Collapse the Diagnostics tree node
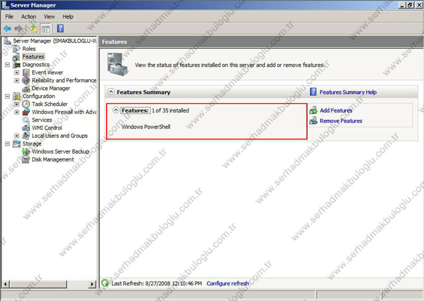 [x=7, y=65]
